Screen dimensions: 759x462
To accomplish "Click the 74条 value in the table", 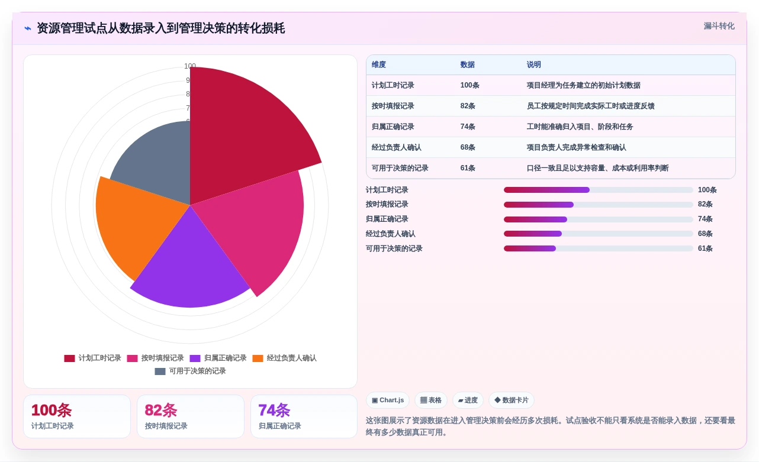I will [x=468, y=127].
